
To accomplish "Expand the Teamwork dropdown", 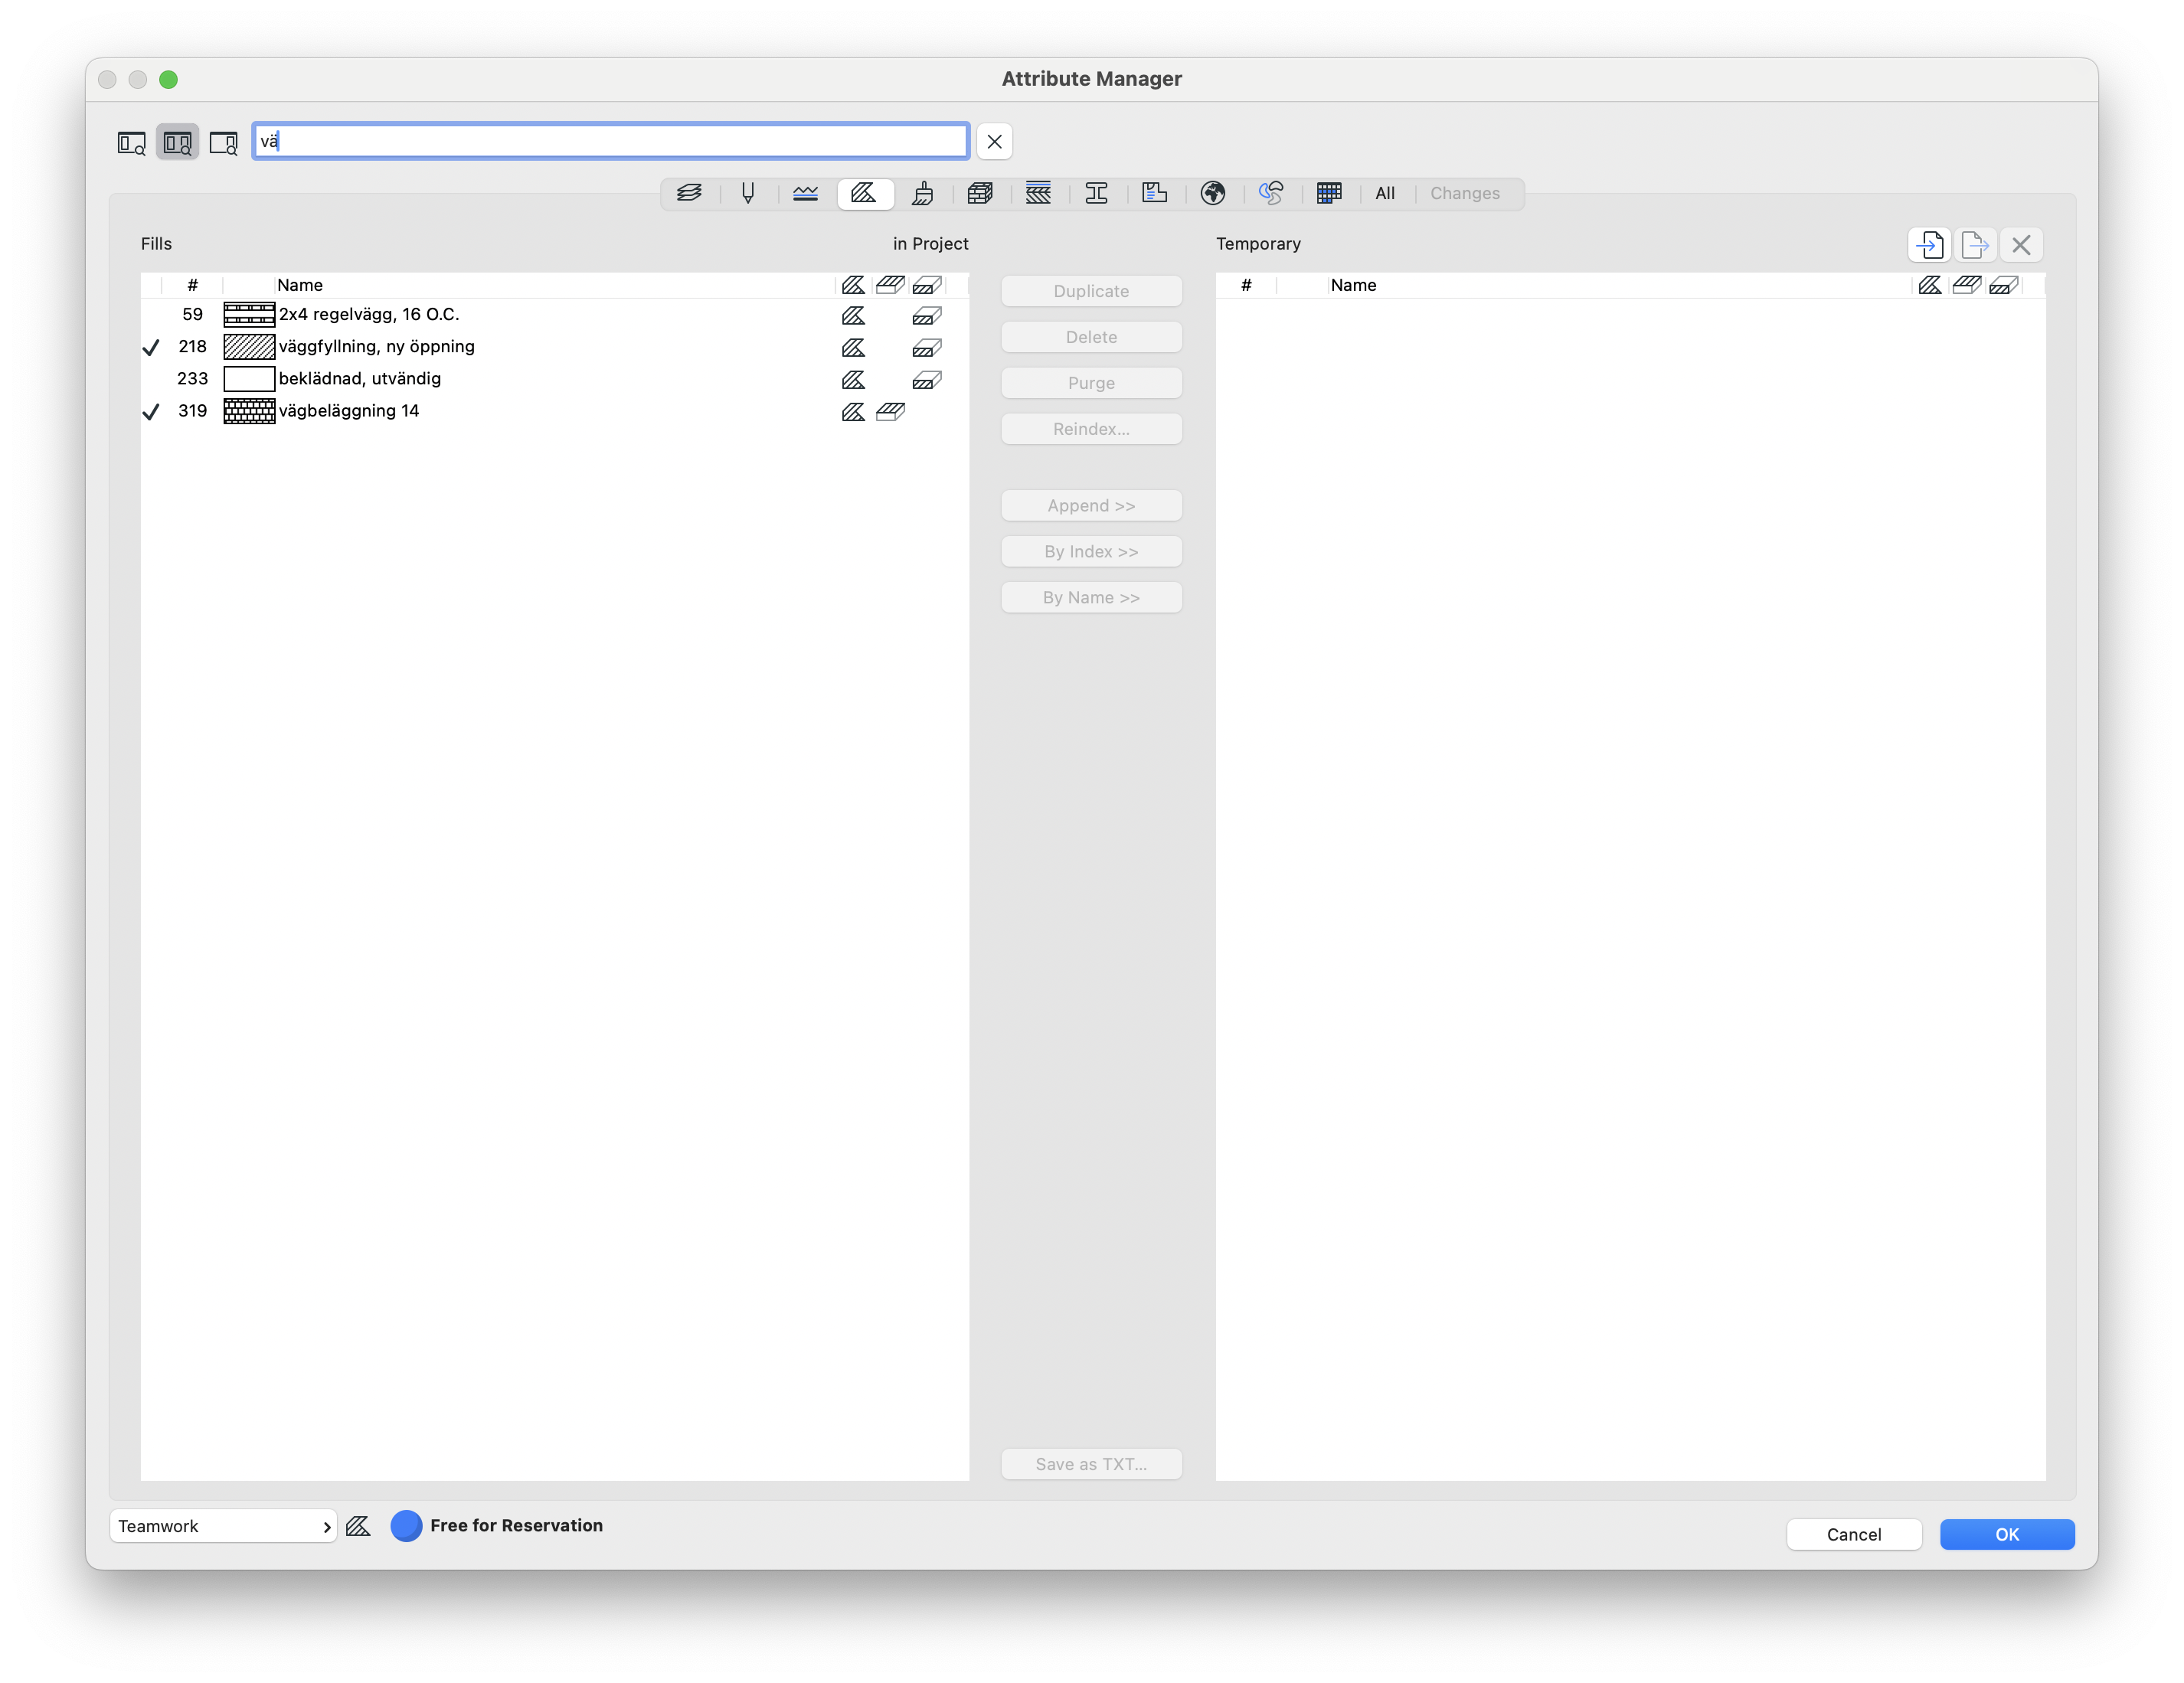I will coord(222,1526).
